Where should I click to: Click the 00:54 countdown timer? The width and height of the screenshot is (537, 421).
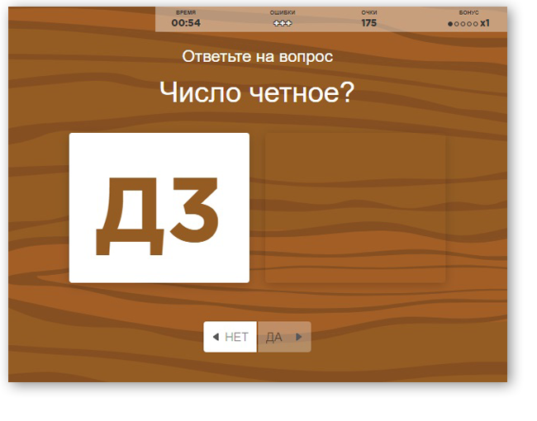click(x=186, y=23)
